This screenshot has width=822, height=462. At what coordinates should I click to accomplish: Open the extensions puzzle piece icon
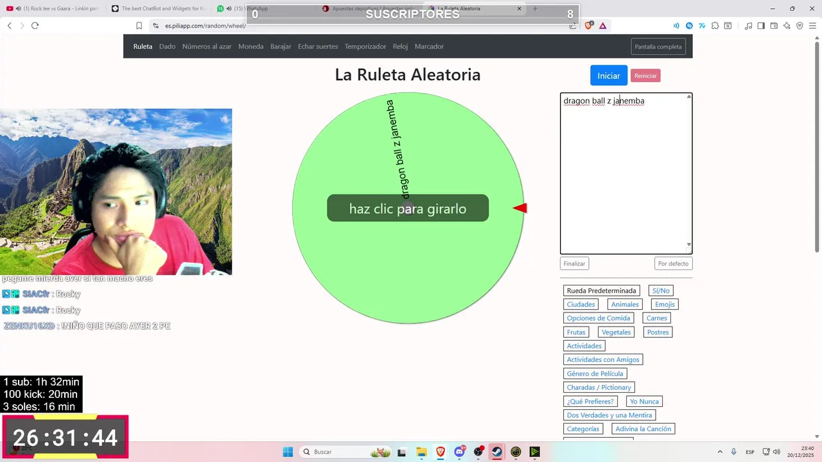pyautogui.click(x=715, y=26)
